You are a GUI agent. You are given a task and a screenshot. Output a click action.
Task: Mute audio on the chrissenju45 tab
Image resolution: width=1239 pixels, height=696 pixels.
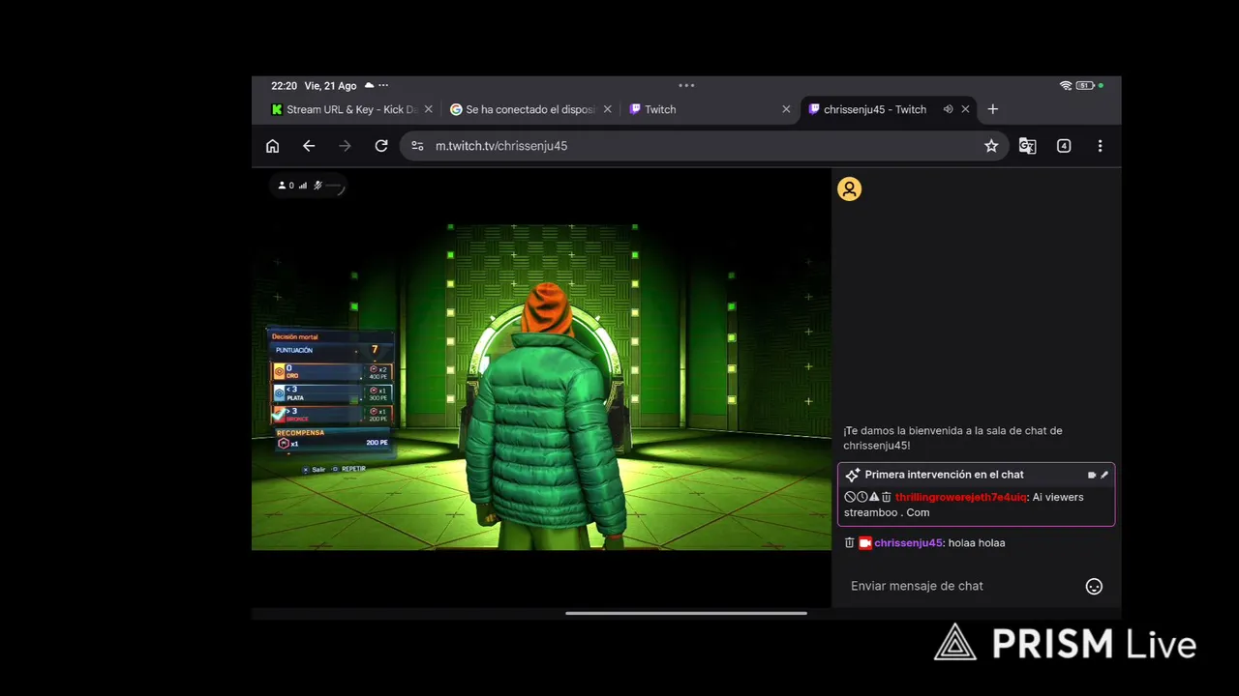point(948,109)
